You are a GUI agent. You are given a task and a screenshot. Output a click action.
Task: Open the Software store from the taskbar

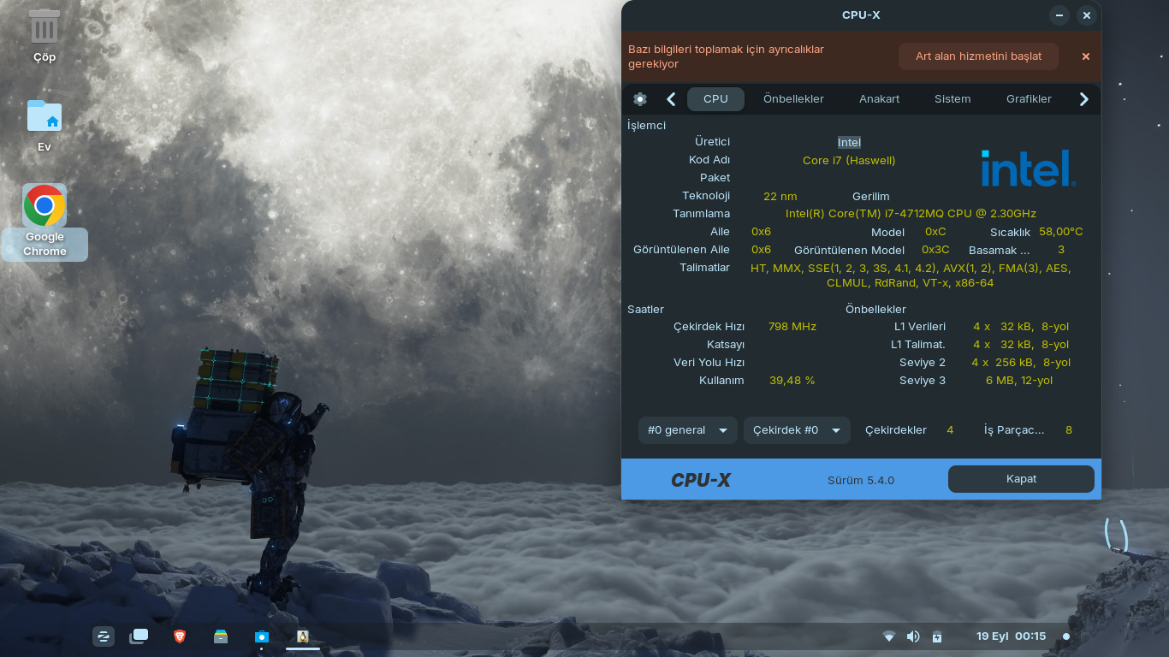tap(262, 636)
